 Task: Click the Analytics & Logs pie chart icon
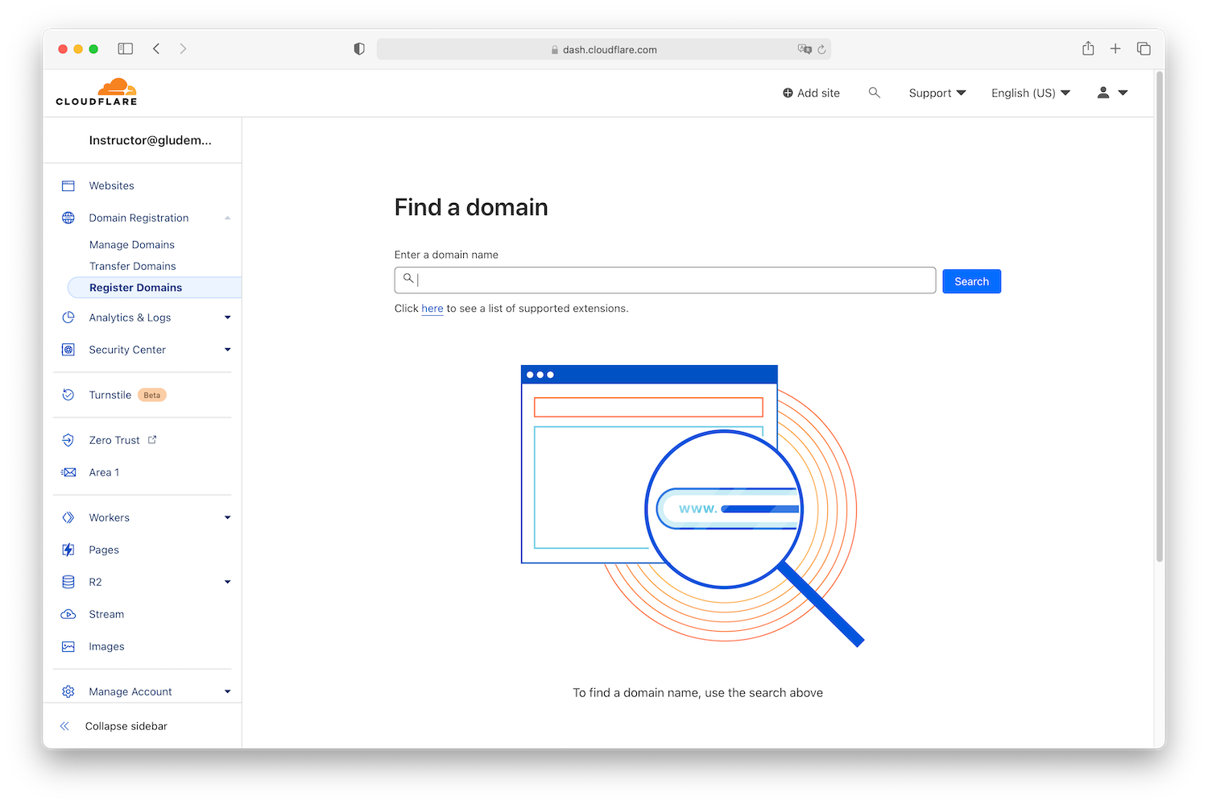click(x=68, y=318)
